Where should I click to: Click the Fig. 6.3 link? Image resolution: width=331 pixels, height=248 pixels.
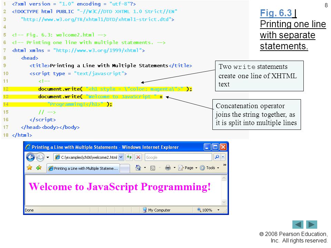point(276,13)
